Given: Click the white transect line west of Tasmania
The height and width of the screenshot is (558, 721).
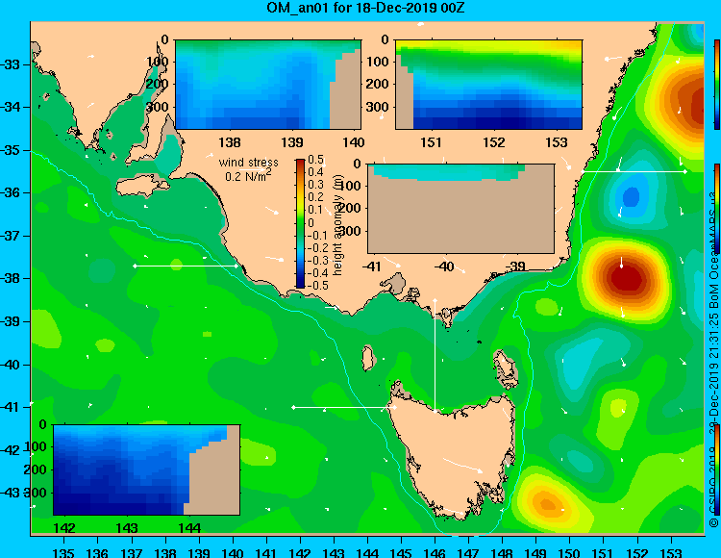Looking at the screenshot, I should pyautogui.click(x=343, y=407).
